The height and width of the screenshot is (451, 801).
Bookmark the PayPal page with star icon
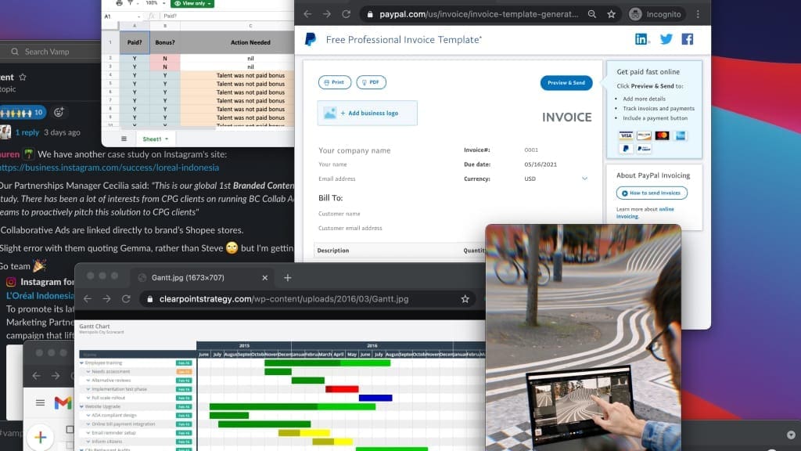(611, 14)
